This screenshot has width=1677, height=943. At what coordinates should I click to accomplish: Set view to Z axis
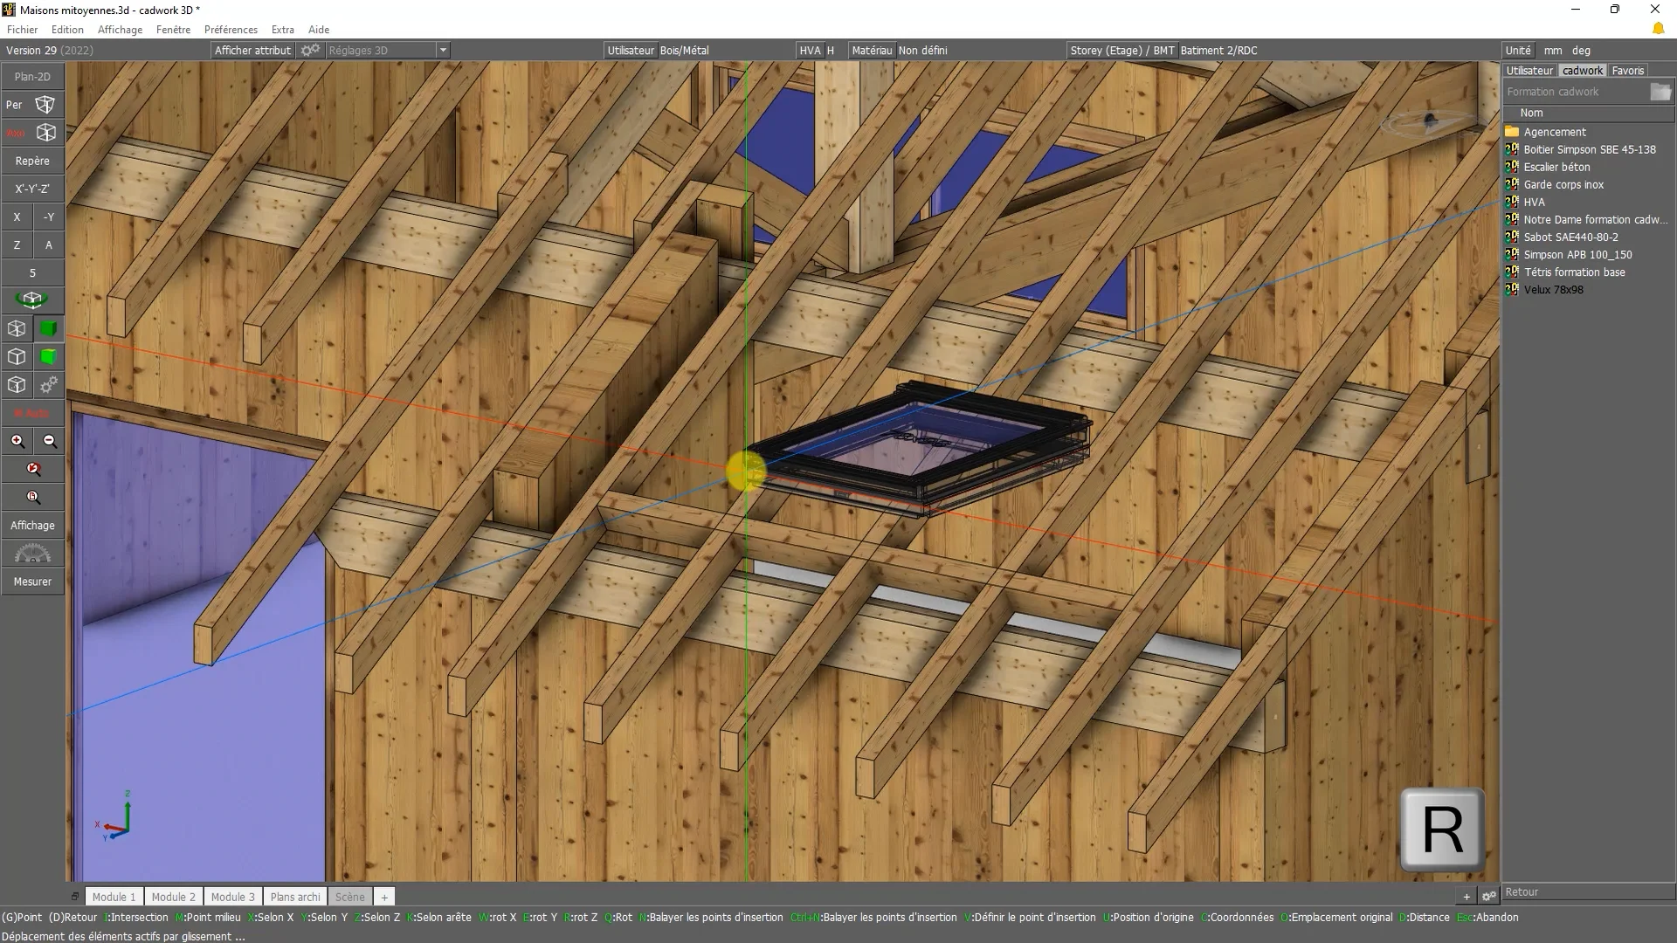point(17,245)
